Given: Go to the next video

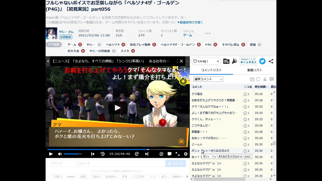Looking at the screenshot, I should 147,154.
